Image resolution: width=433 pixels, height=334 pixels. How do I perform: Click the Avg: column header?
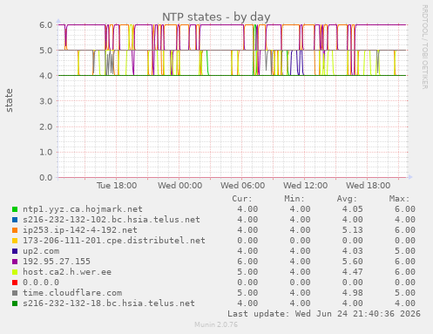click(x=347, y=199)
